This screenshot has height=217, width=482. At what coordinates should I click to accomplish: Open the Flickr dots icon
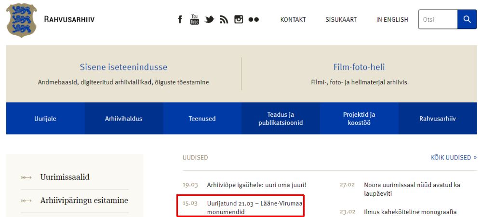tap(254, 20)
